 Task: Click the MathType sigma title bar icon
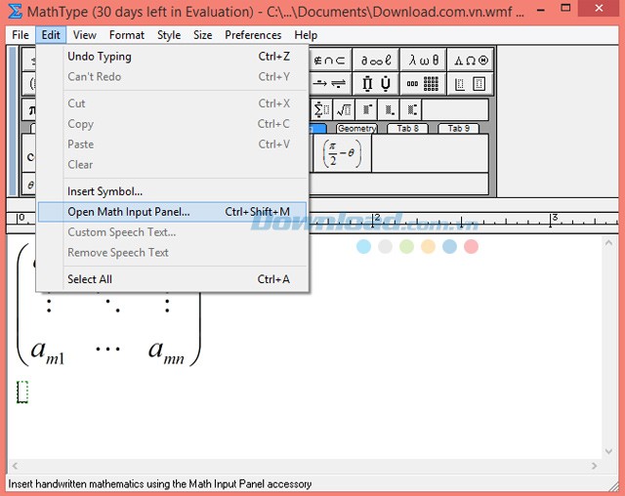(x=16, y=11)
